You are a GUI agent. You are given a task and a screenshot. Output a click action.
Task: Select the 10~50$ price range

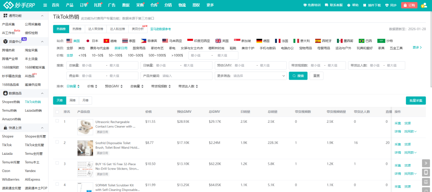pyautogui.click(x=98, y=55)
